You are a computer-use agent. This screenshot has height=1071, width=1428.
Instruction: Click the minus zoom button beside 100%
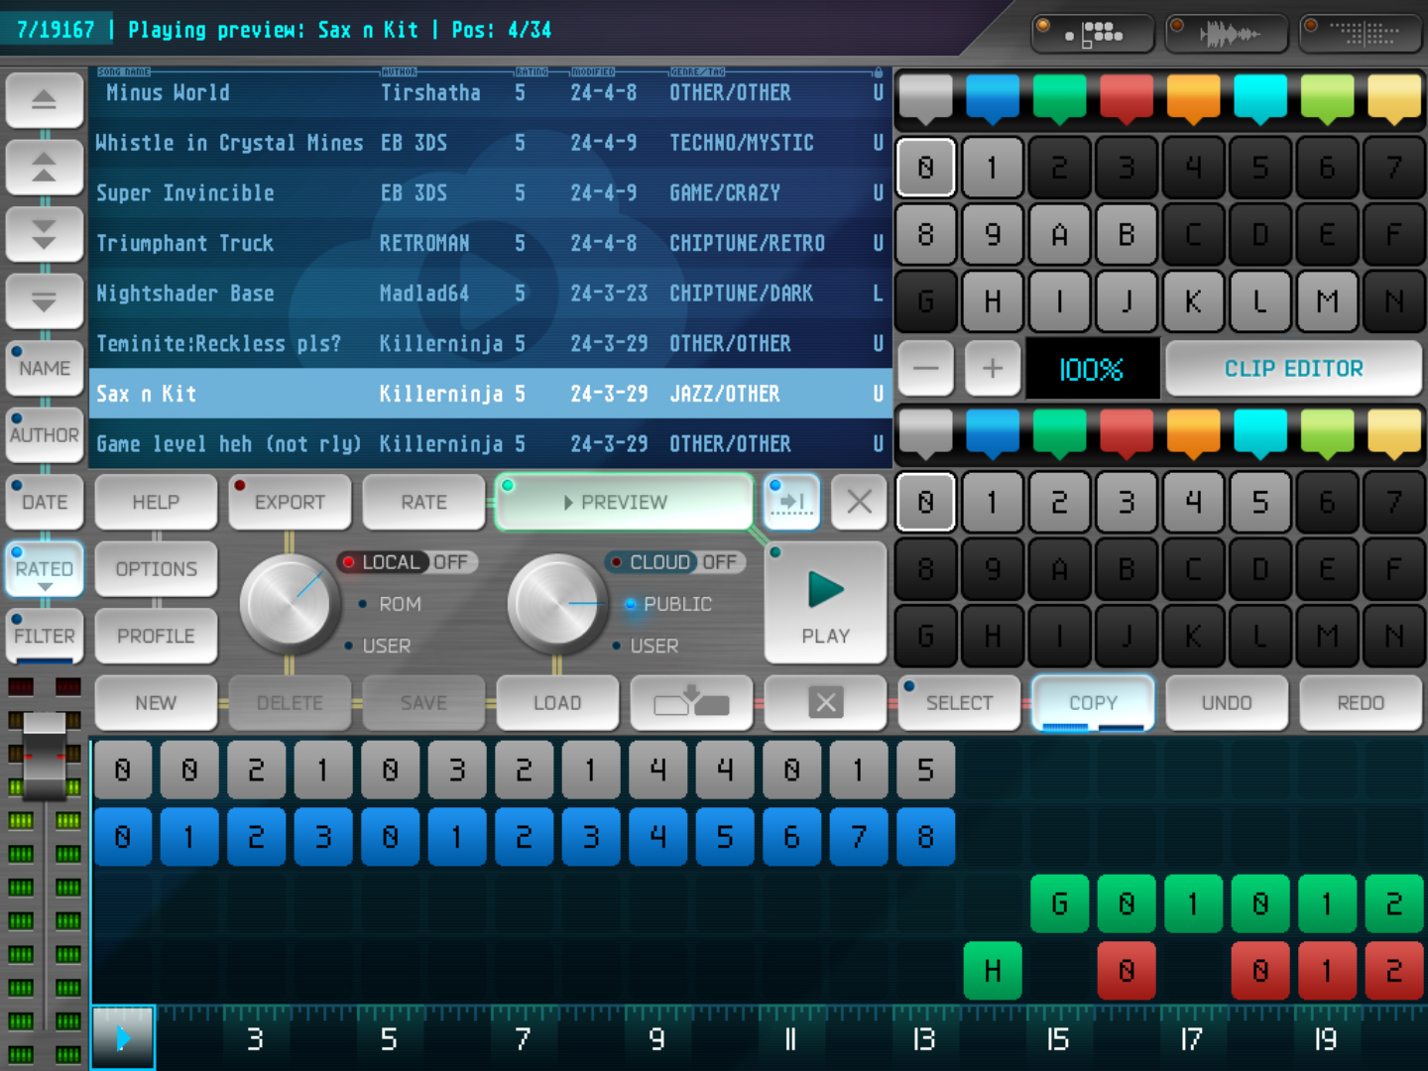(x=925, y=369)
